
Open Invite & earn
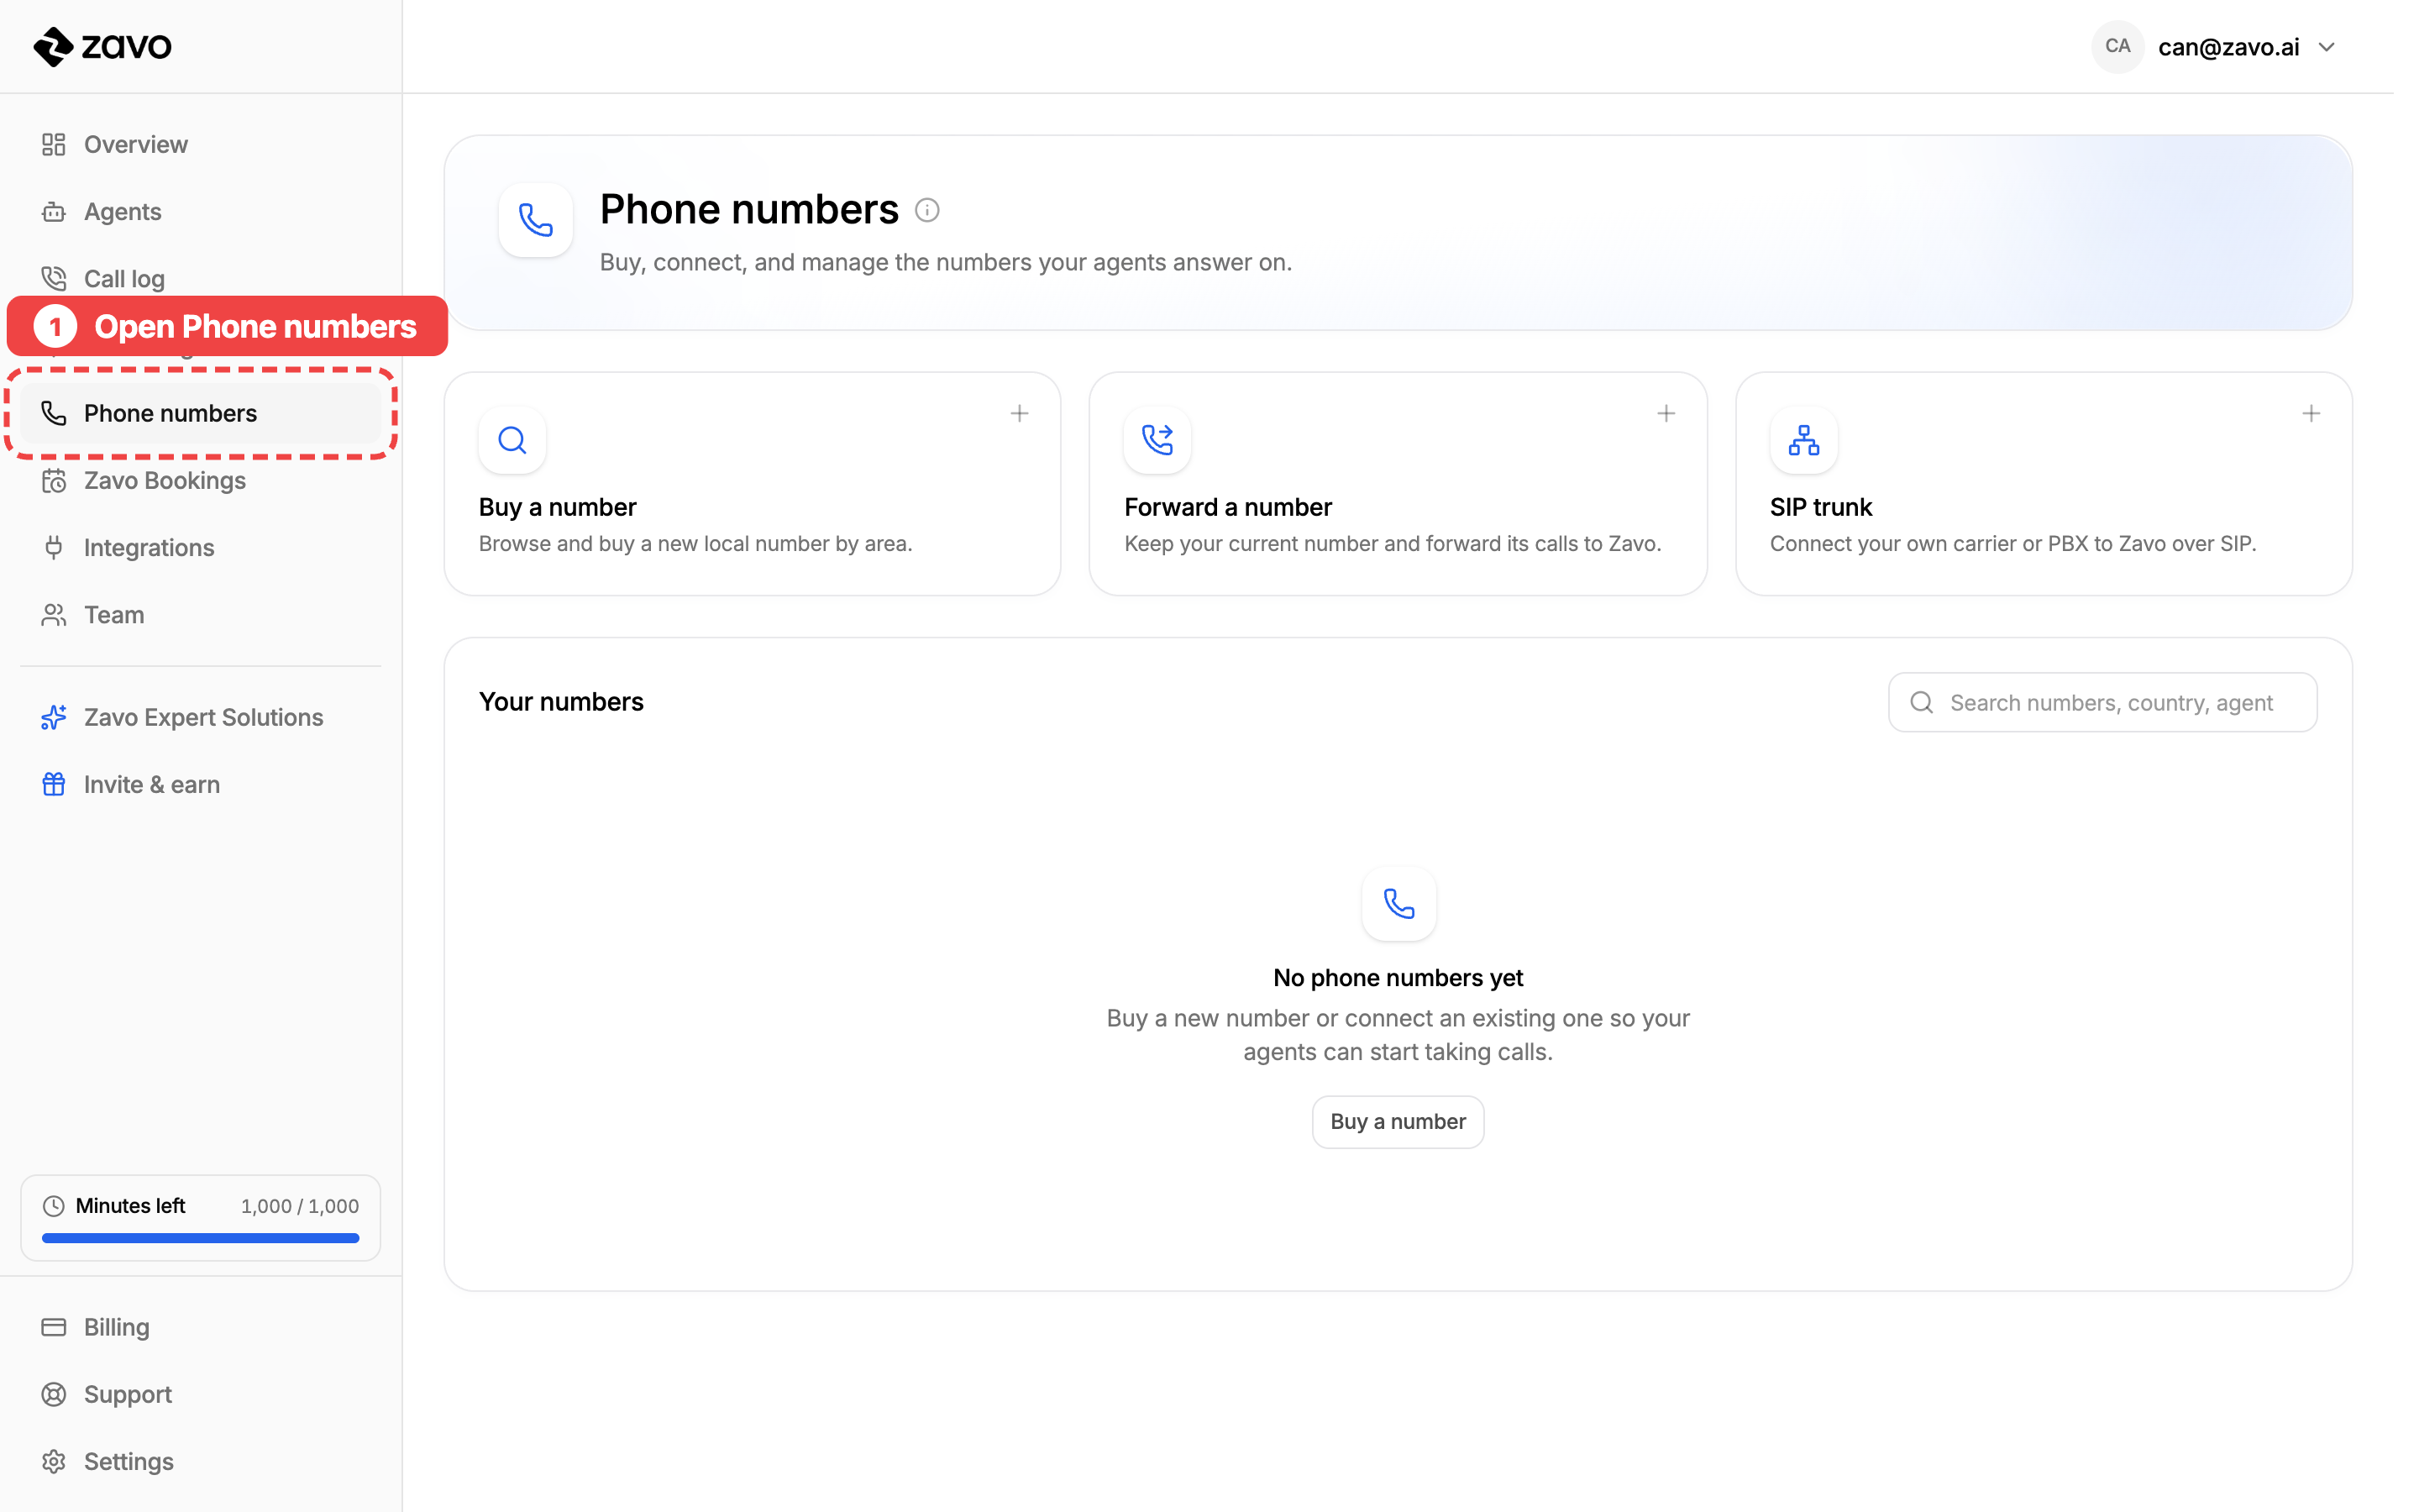tap(200, 784)
